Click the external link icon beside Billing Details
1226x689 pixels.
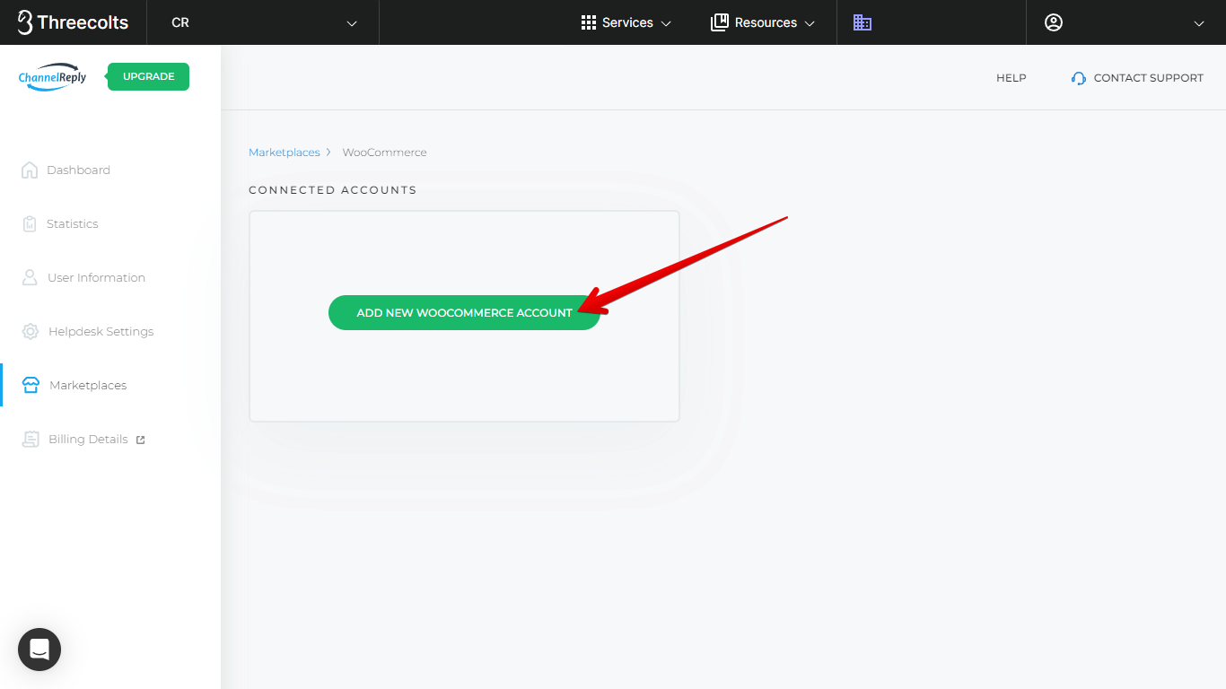140,440
